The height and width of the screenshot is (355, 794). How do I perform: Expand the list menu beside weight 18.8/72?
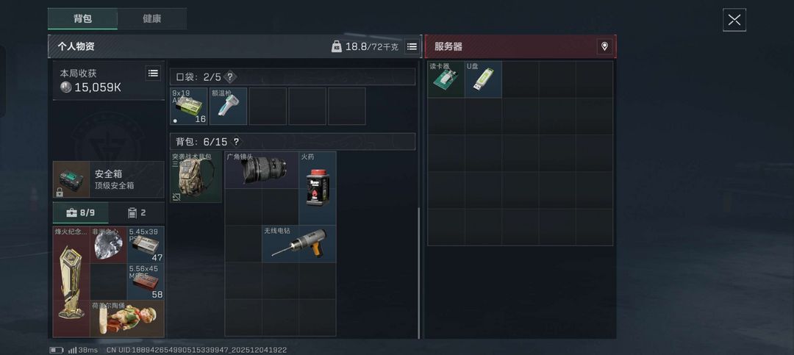[412, 46]
